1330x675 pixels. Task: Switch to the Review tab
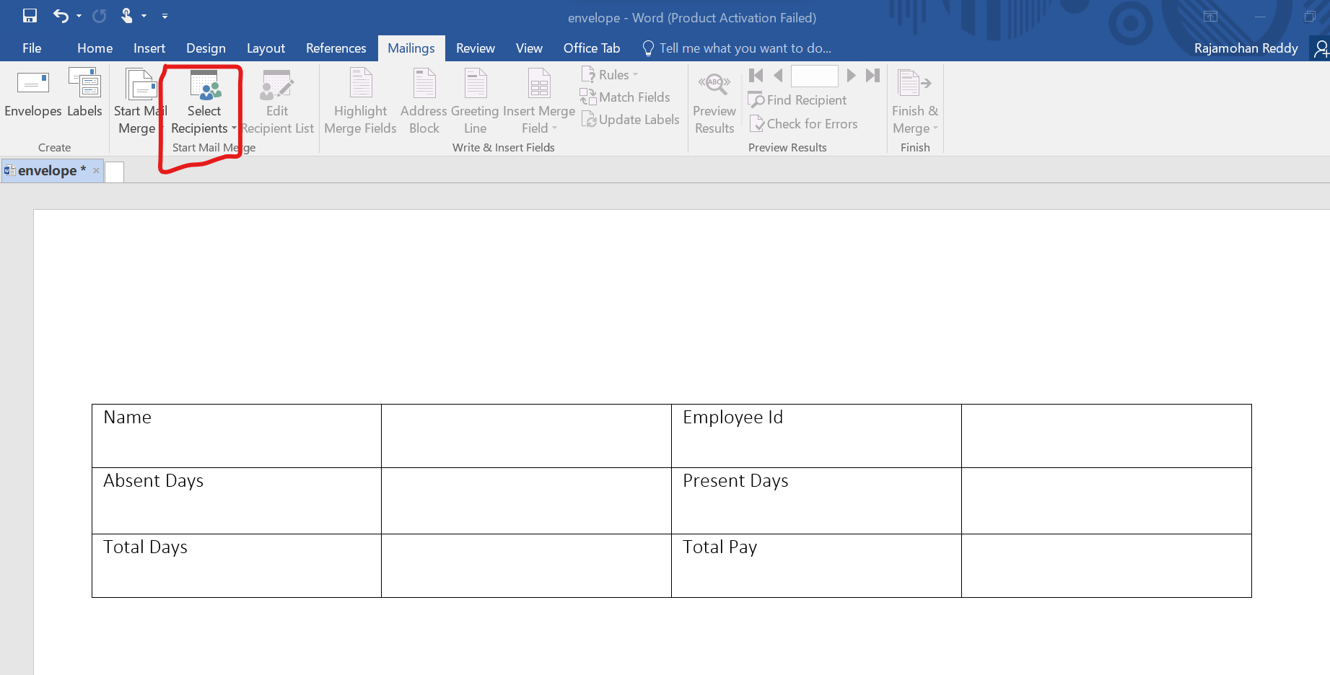click(x=475, y=48)
